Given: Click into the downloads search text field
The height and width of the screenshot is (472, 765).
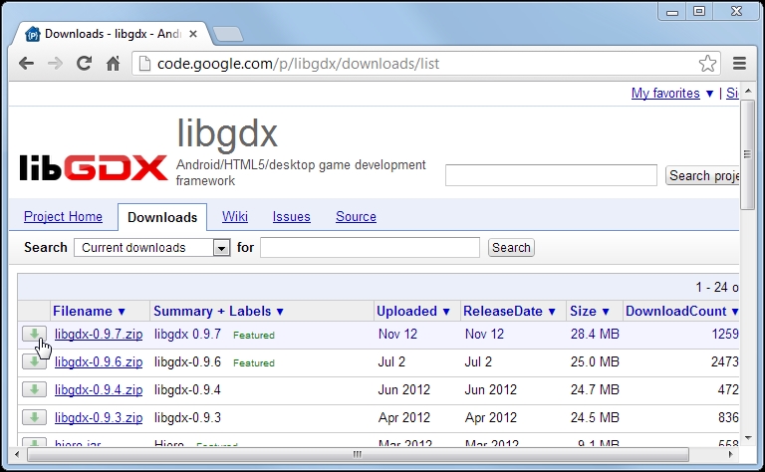Looking at the screenshot, I should coord(370,247).
